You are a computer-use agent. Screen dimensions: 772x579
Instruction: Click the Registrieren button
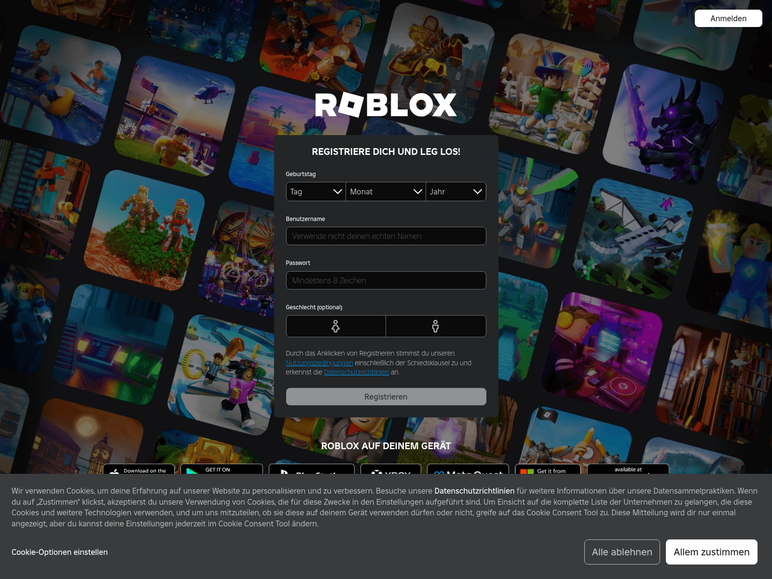coord(386,397)
